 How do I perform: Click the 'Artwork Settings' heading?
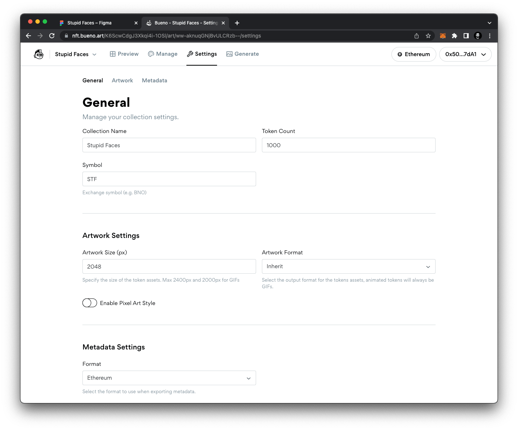(x=111, y=235)
